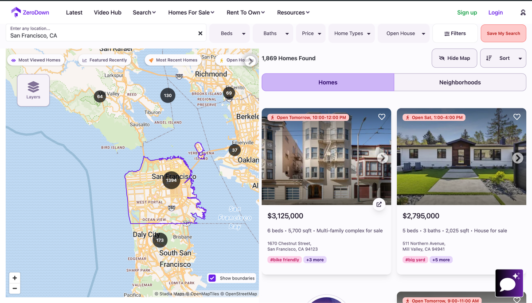This screenshot has width=532, height=303.
Task: Enable the Most Viewed Homes map filter
Action: 35,59
